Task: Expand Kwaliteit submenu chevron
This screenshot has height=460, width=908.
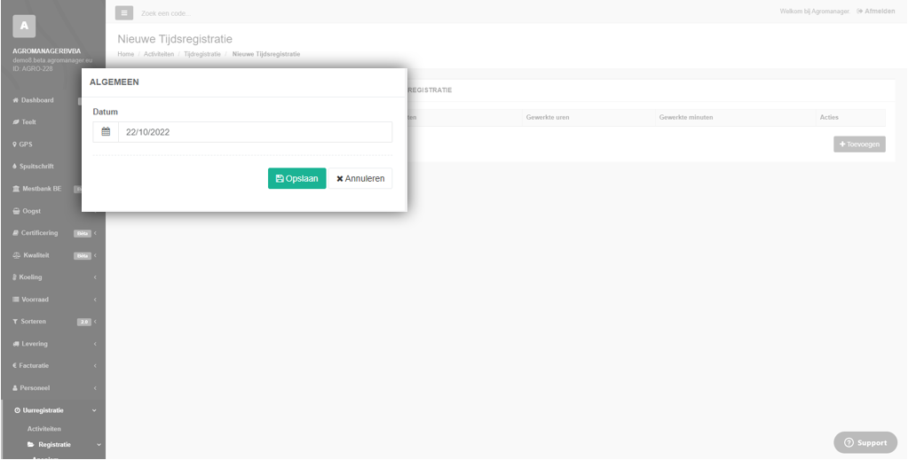Action: [x=95, y=255]
